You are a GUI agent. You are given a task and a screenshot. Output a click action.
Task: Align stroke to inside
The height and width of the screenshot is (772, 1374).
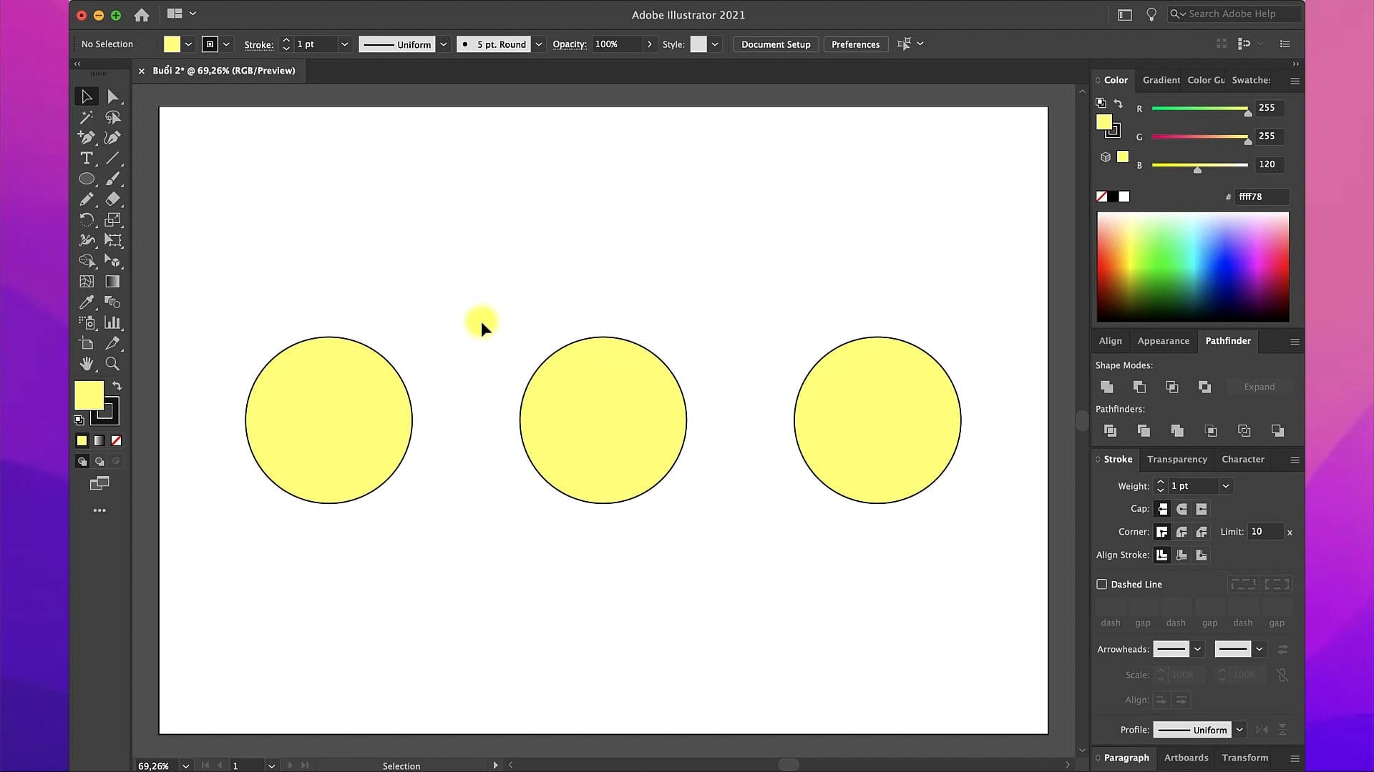click(1181, 555)
